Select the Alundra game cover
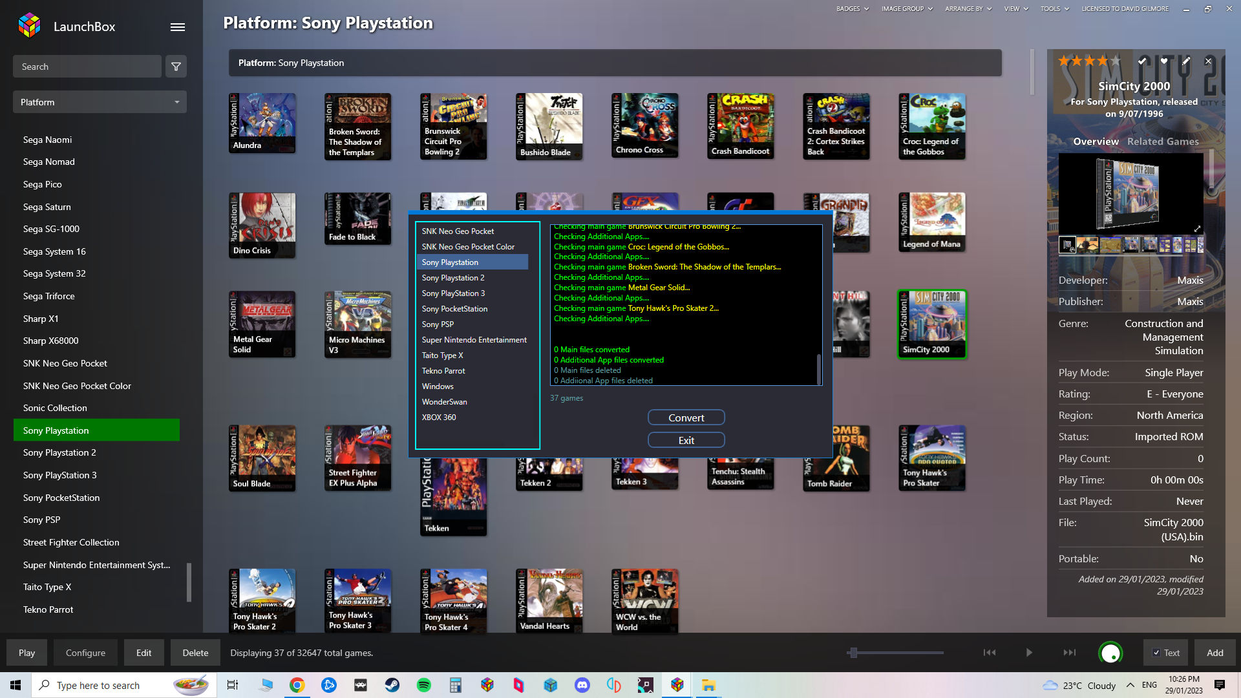Viewport: 1241px width, 698px height. point(262,123)
